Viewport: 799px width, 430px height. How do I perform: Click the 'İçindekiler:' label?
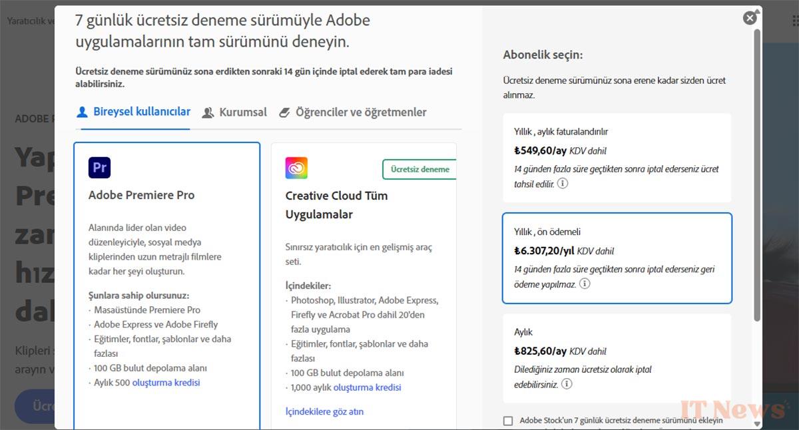pyautogui.click(x=308, y=286)
